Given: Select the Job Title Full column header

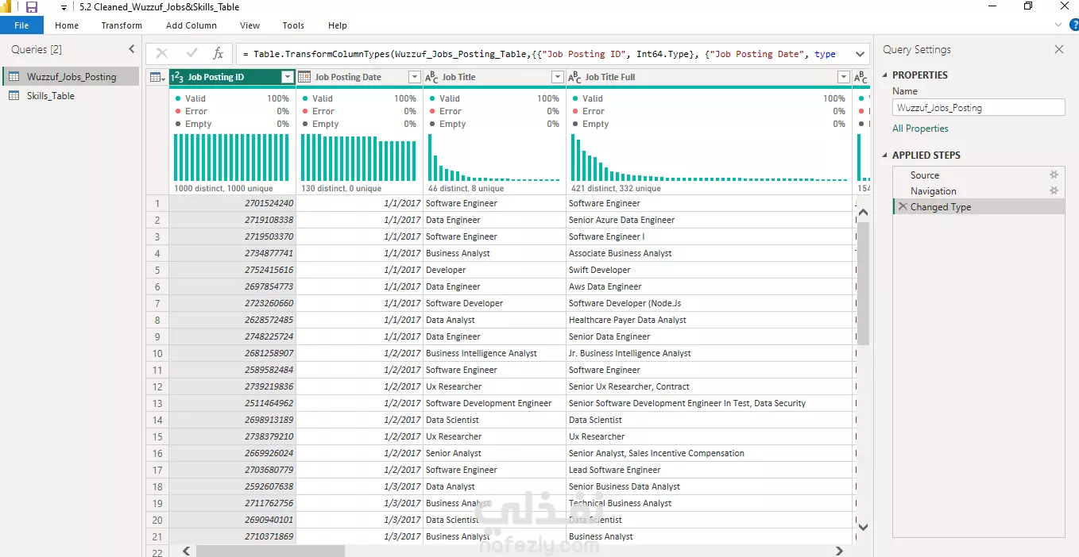Looking at the screenshot, I should 709,77.
